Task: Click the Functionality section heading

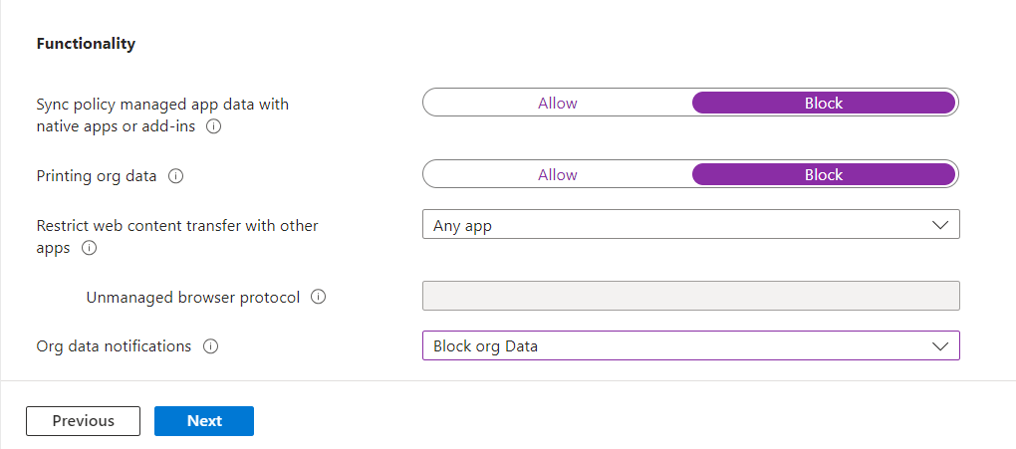Action: (x=86, y=44)
